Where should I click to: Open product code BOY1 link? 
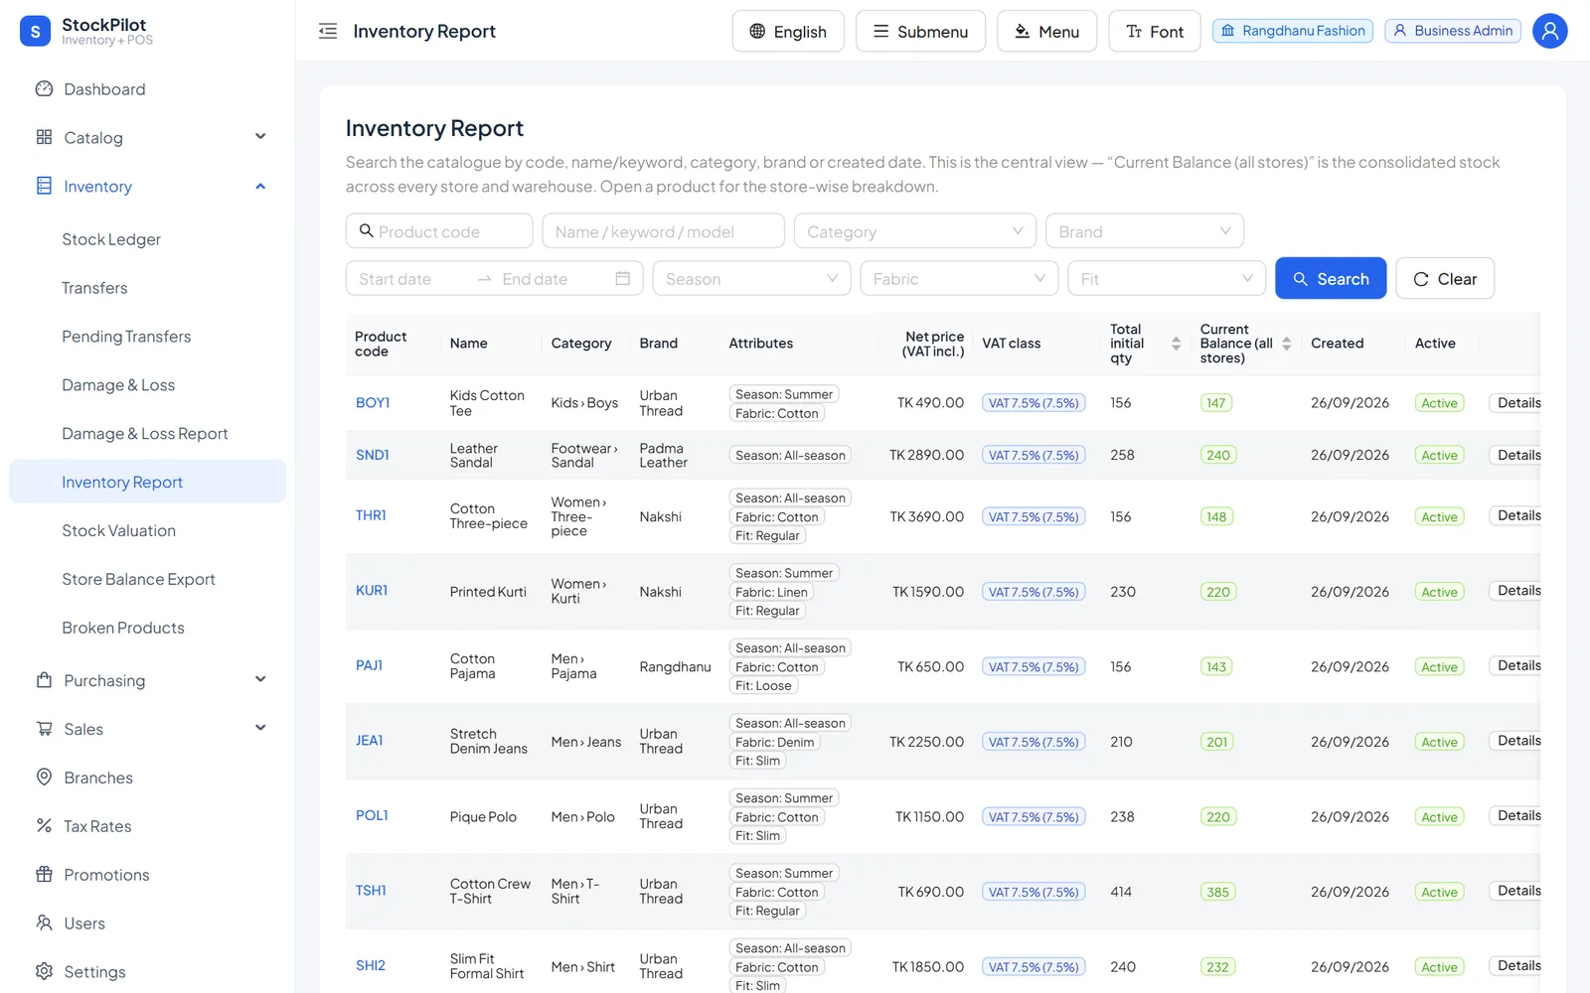[x=373, y=402]
